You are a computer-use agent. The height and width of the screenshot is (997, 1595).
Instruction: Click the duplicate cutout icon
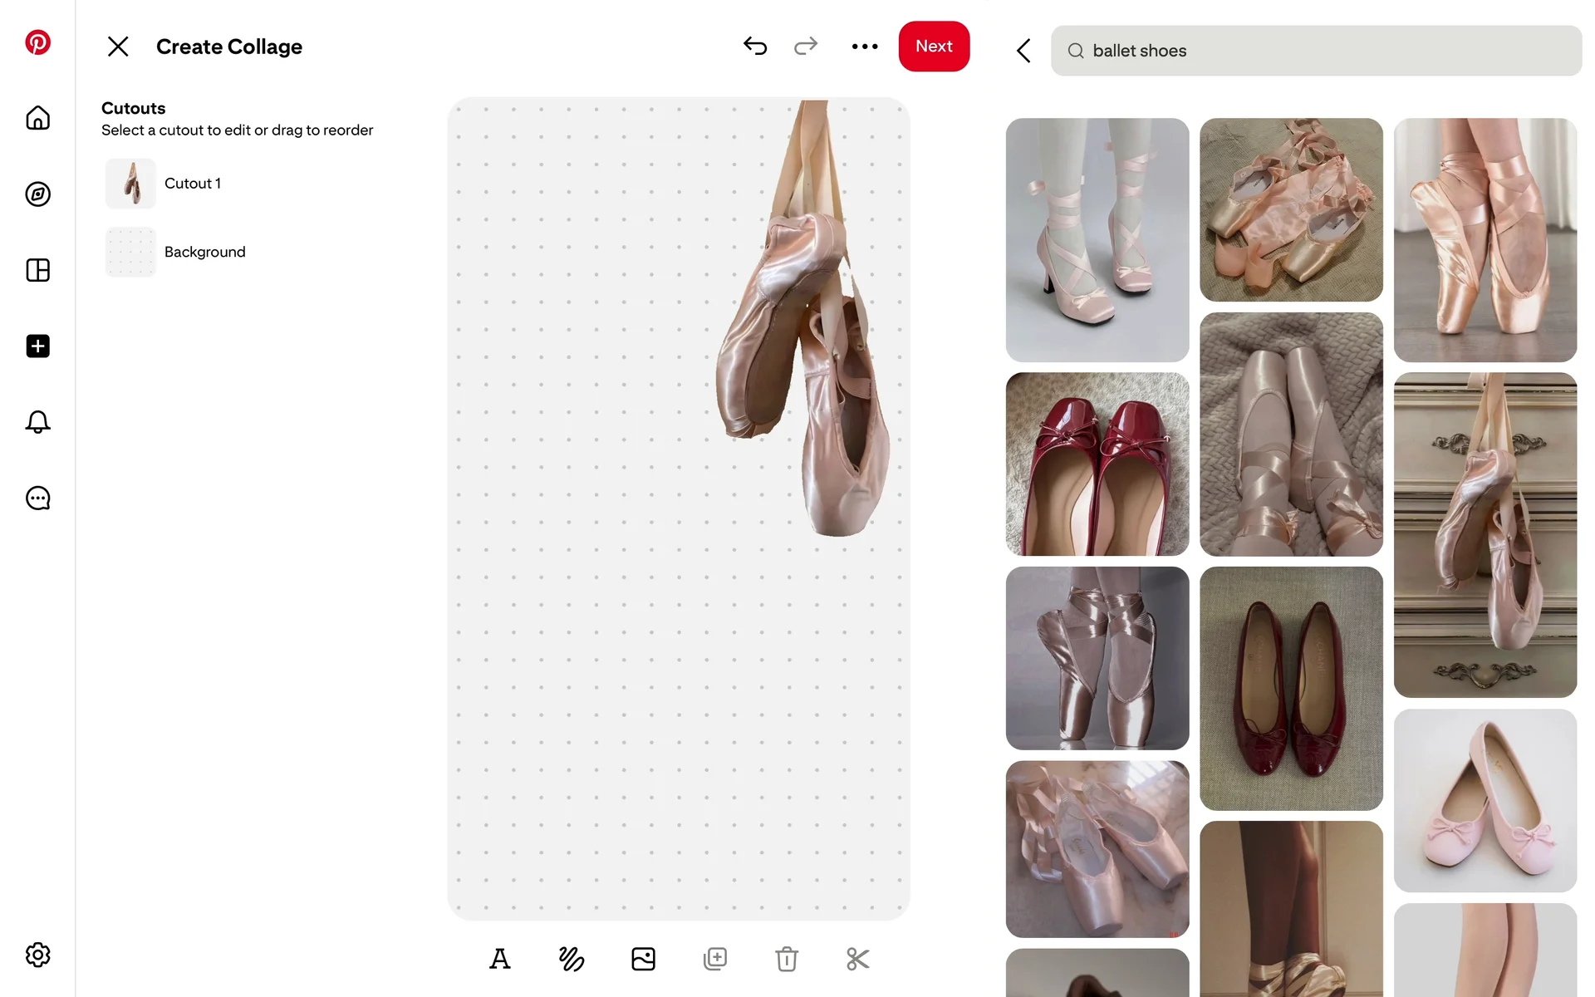(714, 959)
